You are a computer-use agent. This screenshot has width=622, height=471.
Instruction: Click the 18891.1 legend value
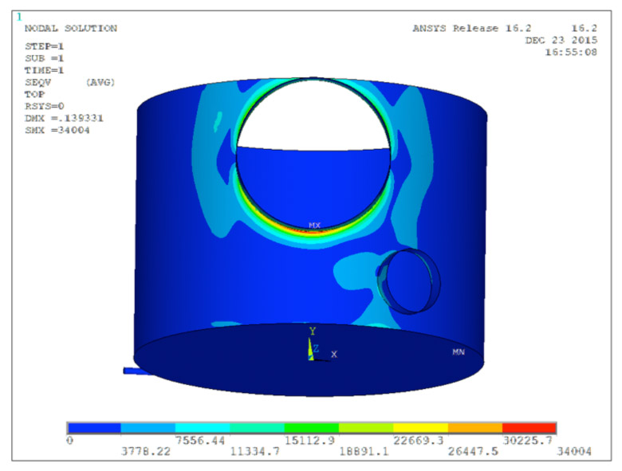coord(364,451)
